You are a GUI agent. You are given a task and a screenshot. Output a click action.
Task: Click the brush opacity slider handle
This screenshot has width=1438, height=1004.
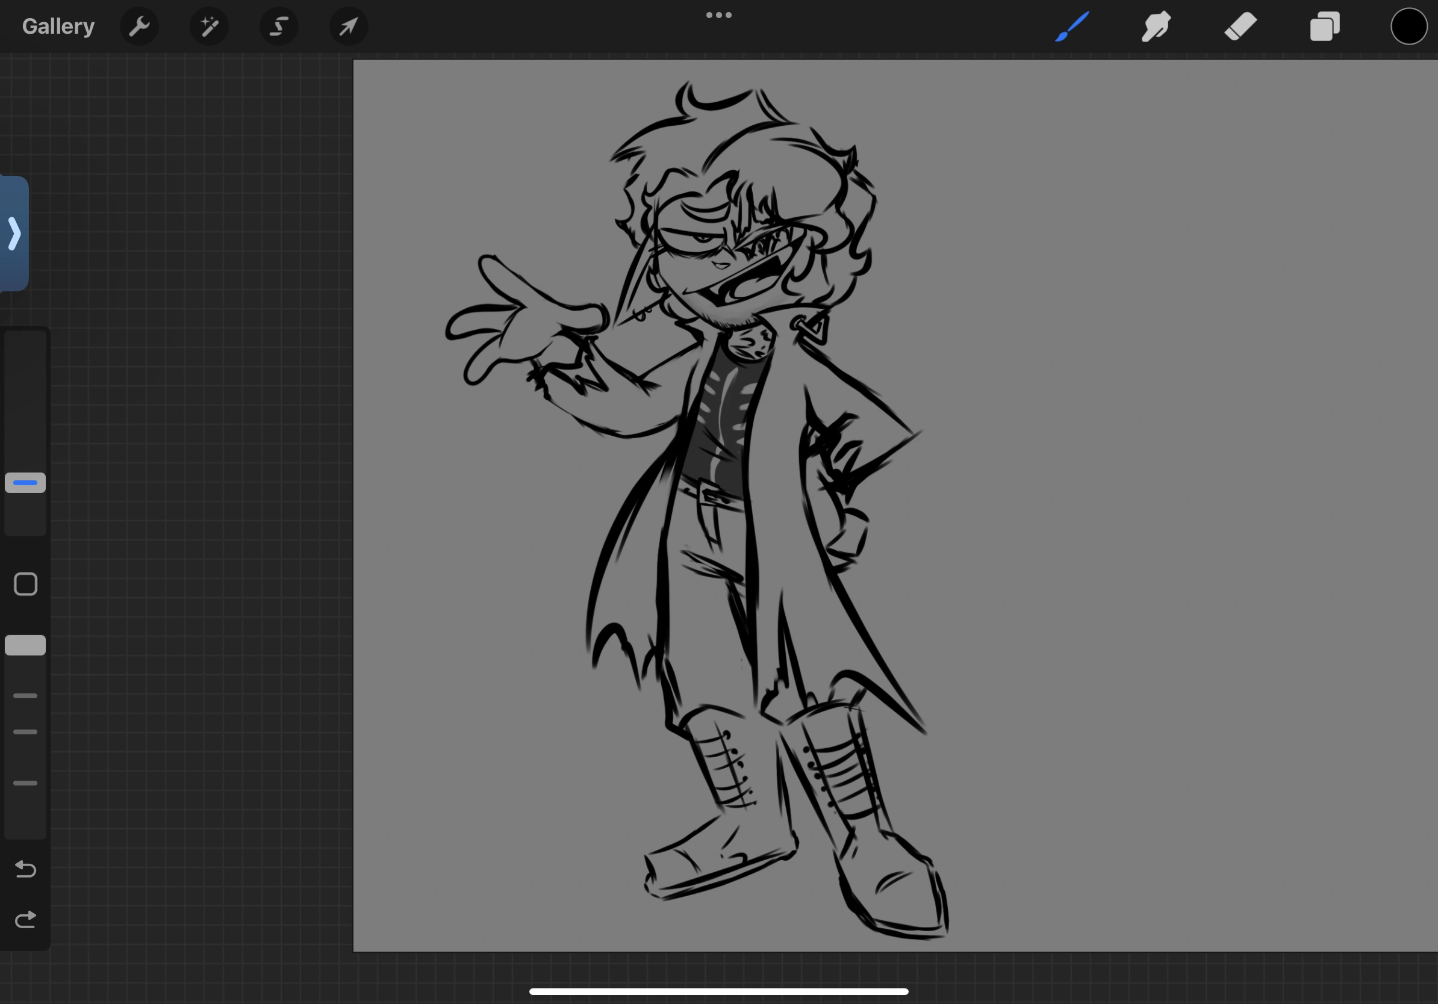tap(25, 645)
